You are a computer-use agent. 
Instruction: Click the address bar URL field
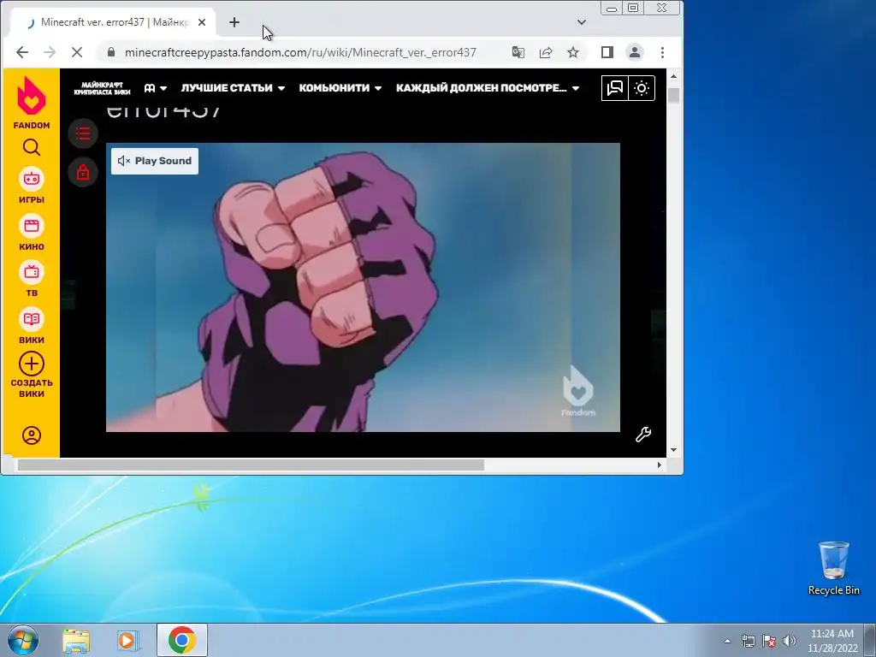300,52
